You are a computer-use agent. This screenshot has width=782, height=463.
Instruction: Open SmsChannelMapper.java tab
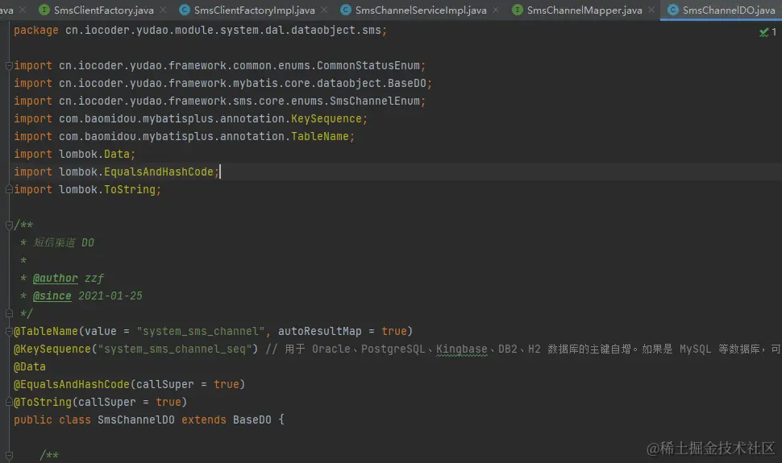click(584, 10)
